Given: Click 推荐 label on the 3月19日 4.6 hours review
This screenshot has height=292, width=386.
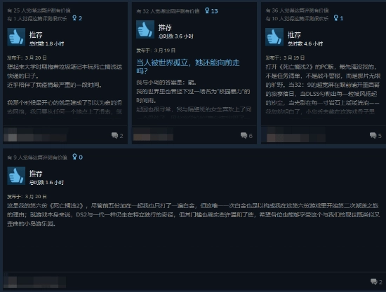Looking at the screenshot, I should point(294,34).
